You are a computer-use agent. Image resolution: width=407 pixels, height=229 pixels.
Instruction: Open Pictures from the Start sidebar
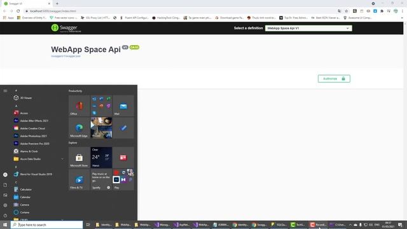(5, 195)
